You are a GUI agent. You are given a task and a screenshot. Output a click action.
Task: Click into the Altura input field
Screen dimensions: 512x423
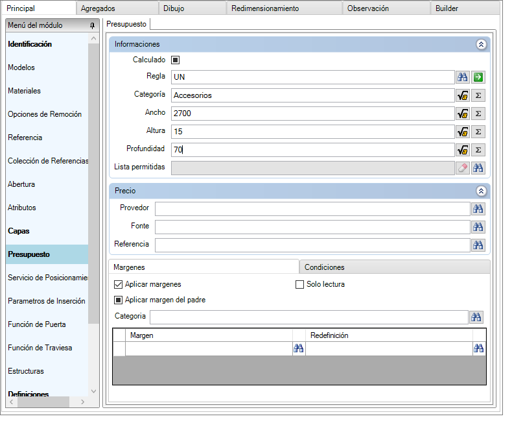313,132
